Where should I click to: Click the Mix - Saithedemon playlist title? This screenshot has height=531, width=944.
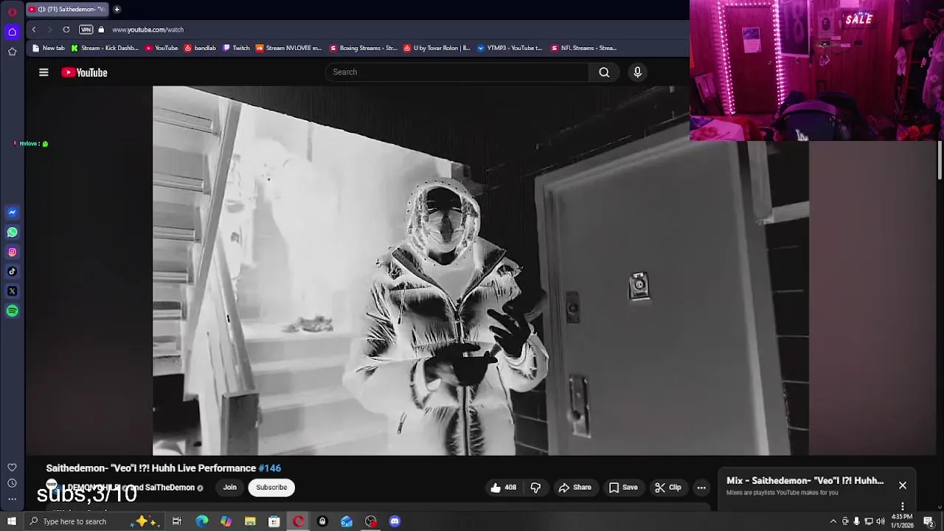click(x=805, y=481)
